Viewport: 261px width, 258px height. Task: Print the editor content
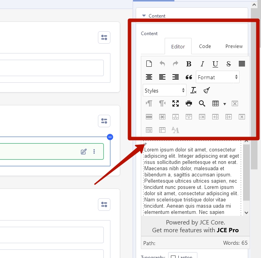[189, 103]
